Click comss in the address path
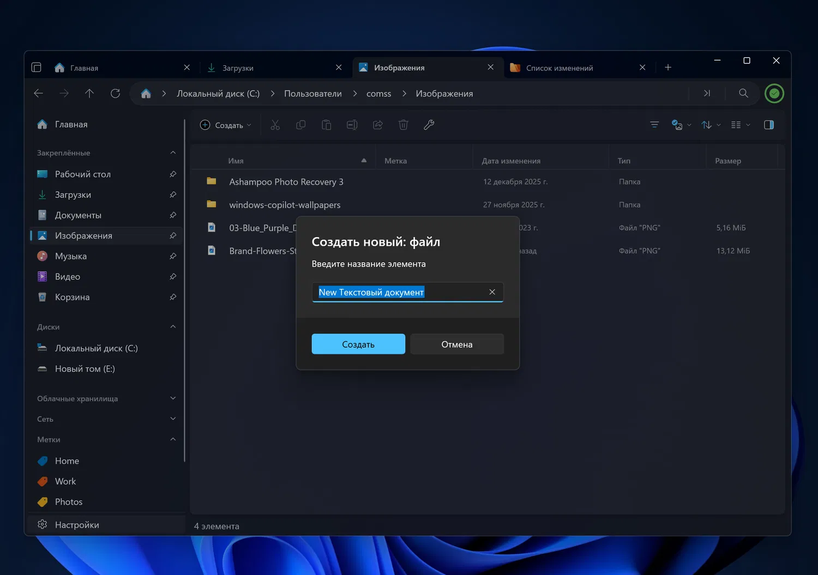The image size is (818, 575). 379,94
